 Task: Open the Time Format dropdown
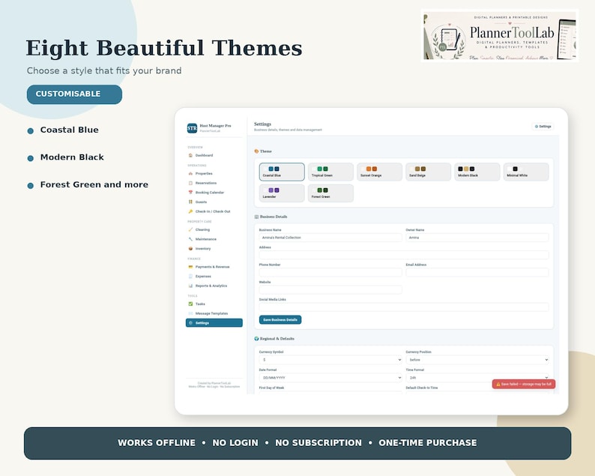coord(477,378)
